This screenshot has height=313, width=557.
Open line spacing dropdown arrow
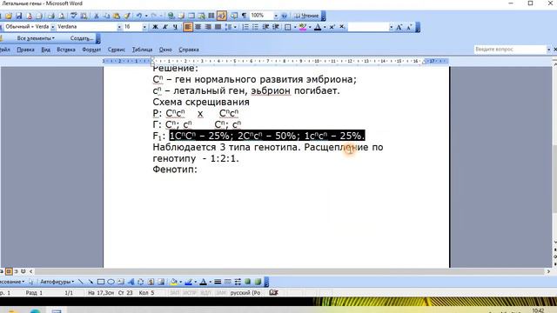(x=235, y=27)
